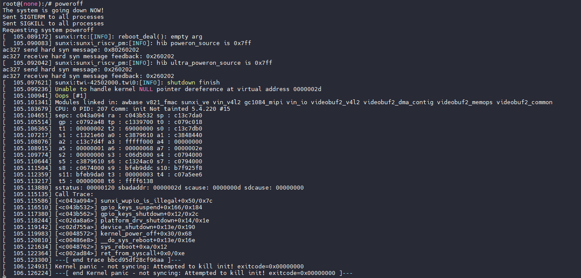Click 'platform_drv_shutdown+0x14/0x1e' trace entry
This screenshot has width=581, height=278.
[x=155, y=221]
